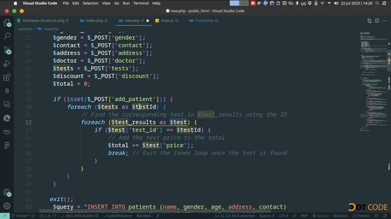Image resolution: width=391 pixels, height=219 pixels.
Task: Click the horizontal scrollbar of editor
Action: (155, 211)
